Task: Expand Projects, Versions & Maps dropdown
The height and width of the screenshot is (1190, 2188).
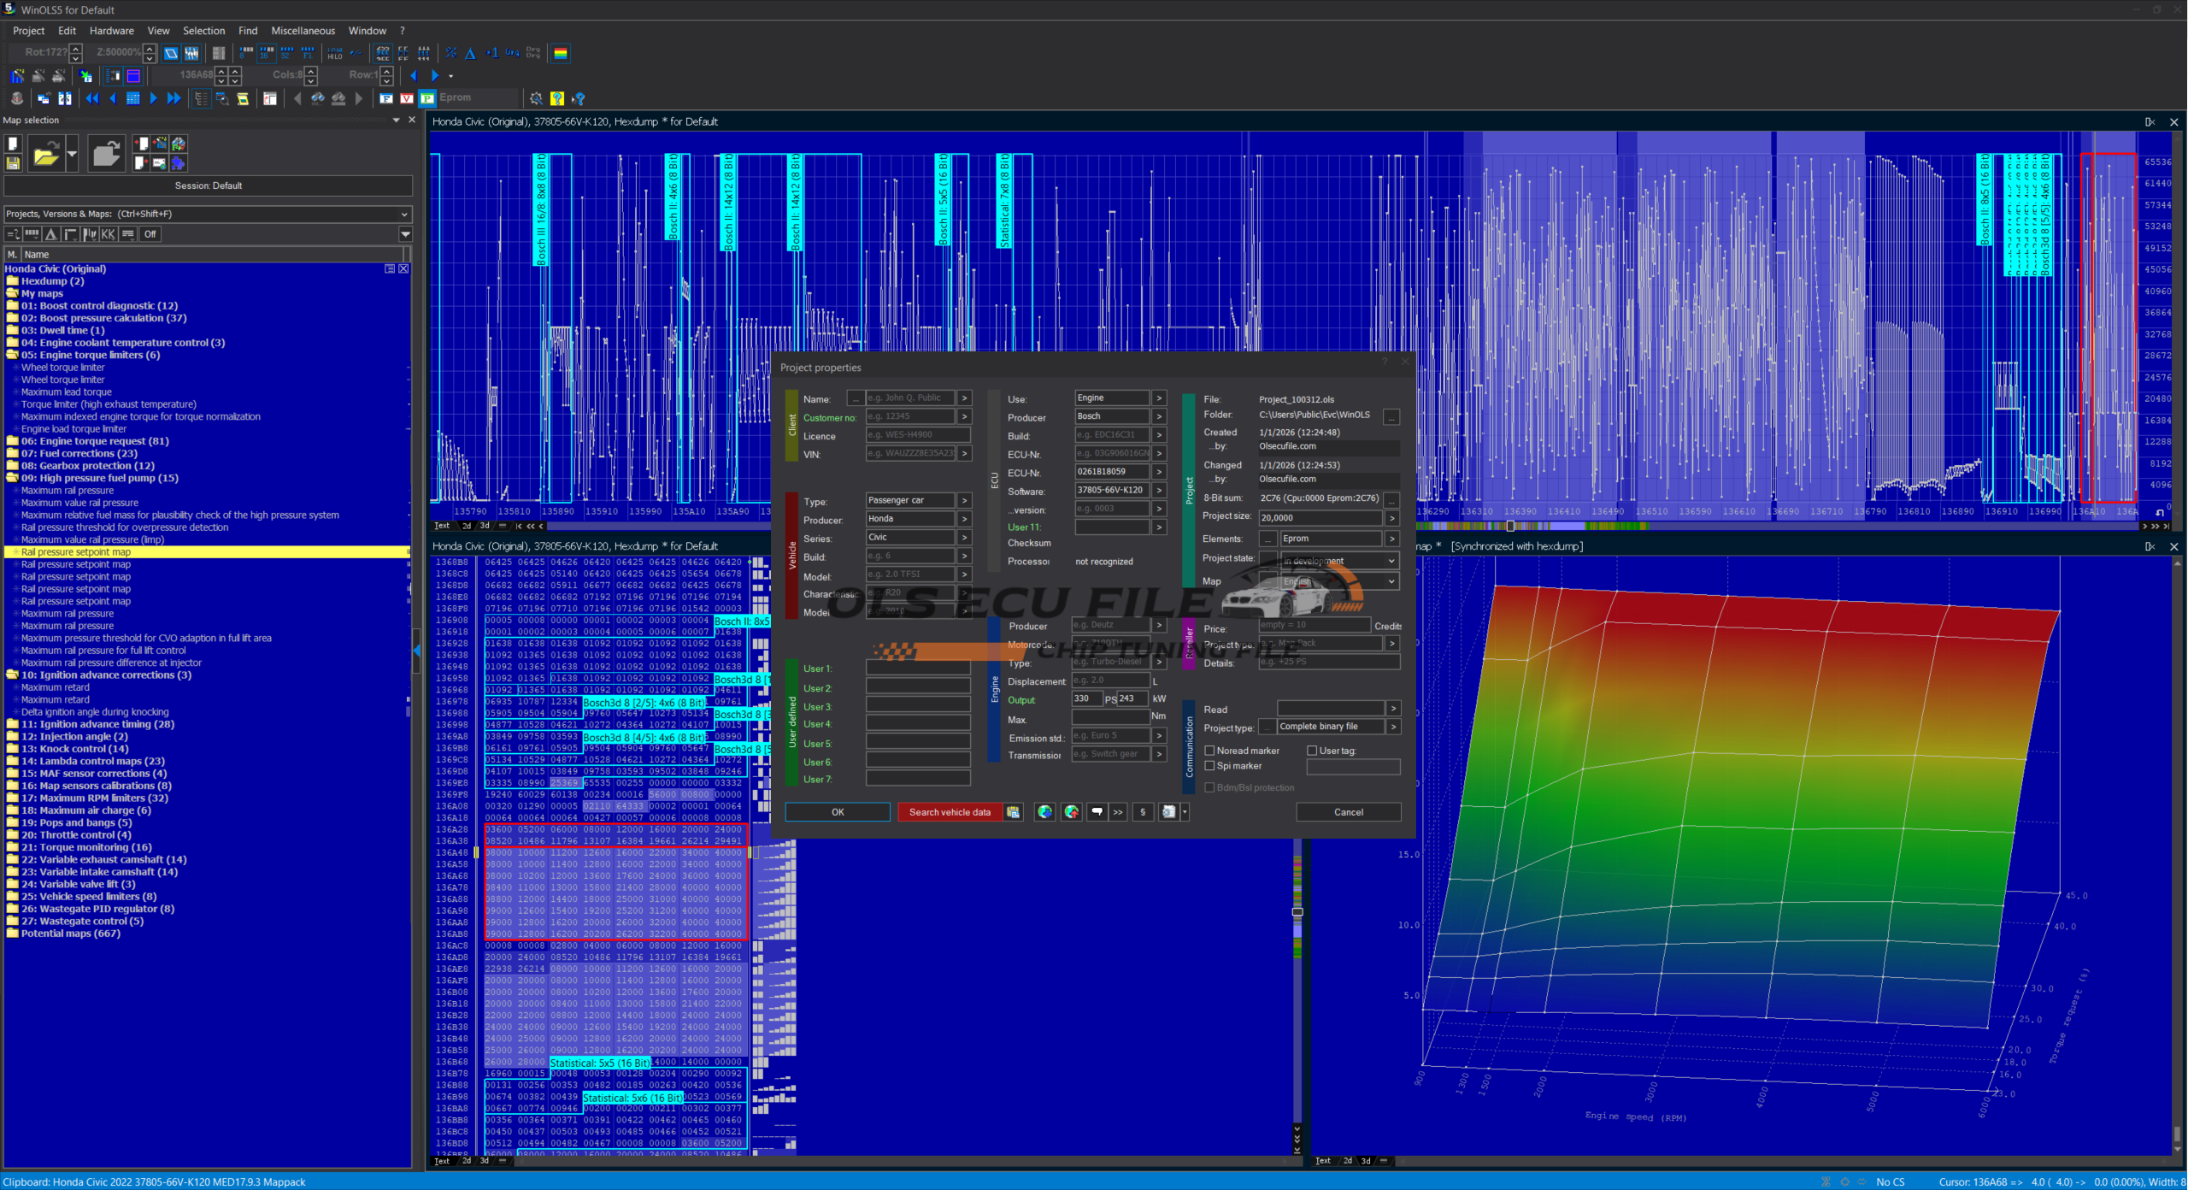Action: click(404, 214)
